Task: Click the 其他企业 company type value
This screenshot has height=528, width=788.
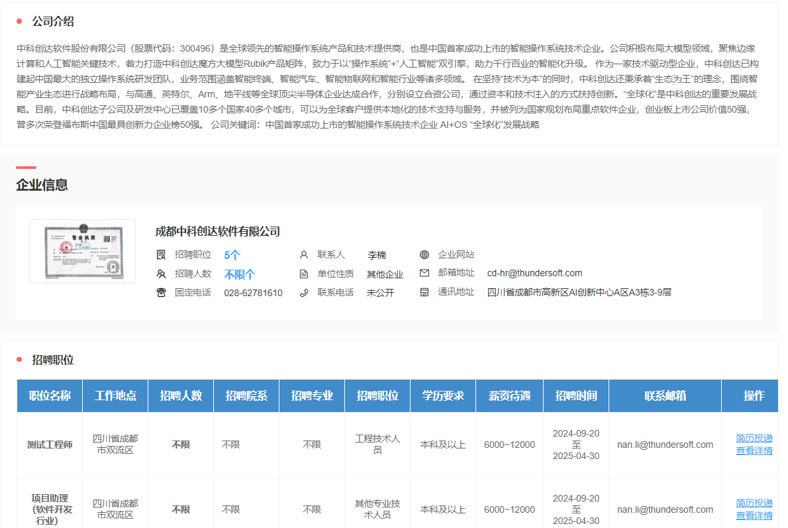Action: pos(385,274)
